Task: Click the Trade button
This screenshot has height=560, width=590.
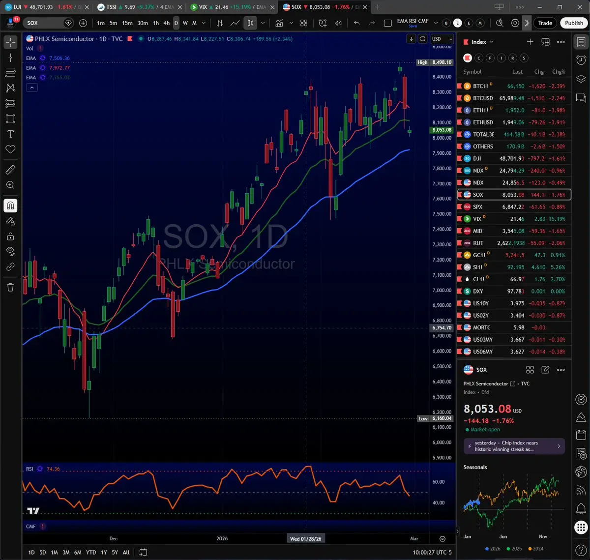Action: (545, 23)
